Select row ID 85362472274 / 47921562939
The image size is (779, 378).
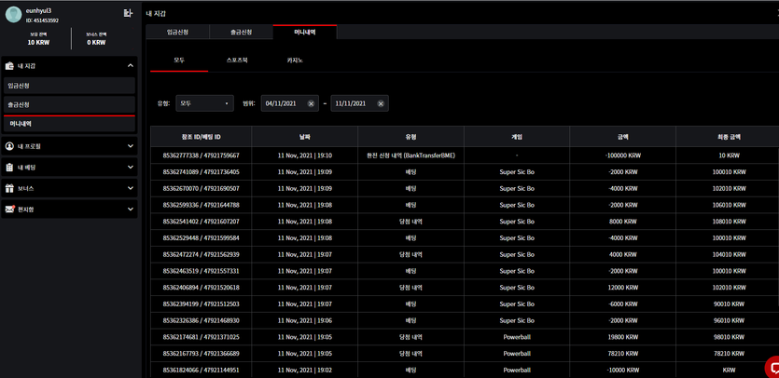tap(202, 254)
